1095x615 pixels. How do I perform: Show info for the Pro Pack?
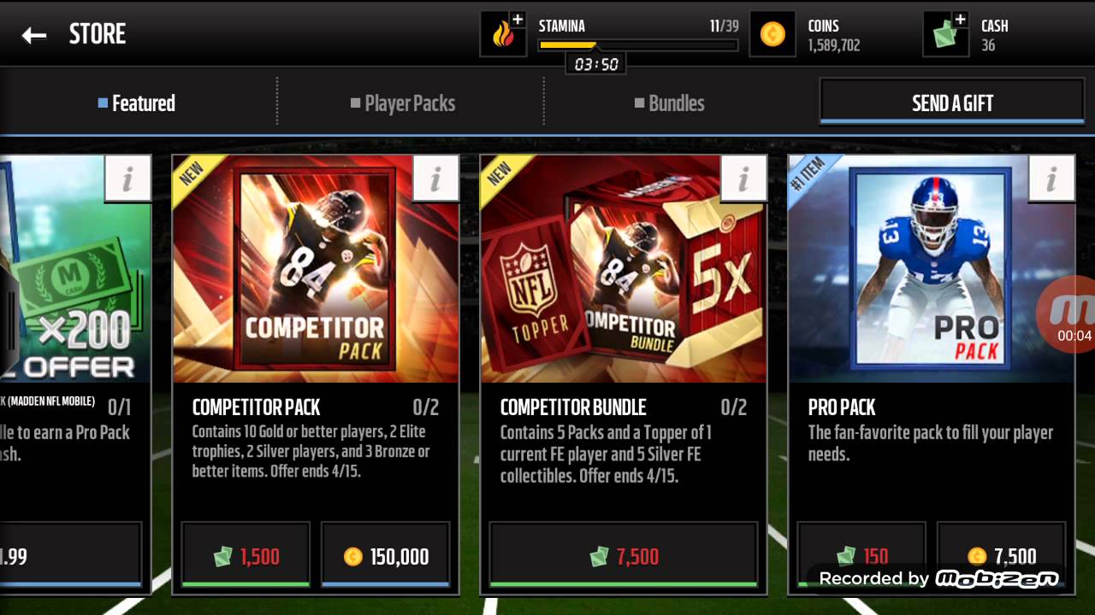coord(1051,179)
